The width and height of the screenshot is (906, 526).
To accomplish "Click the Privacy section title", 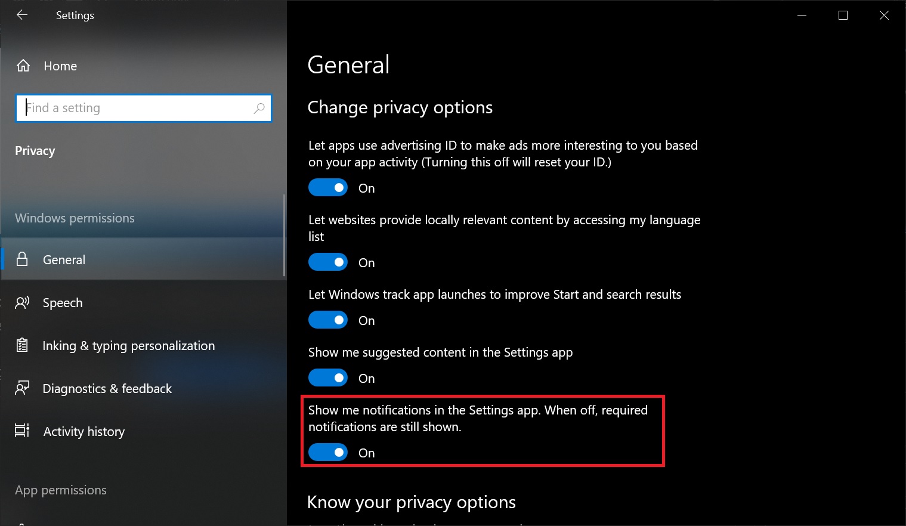I will click(x=35, y=151).
